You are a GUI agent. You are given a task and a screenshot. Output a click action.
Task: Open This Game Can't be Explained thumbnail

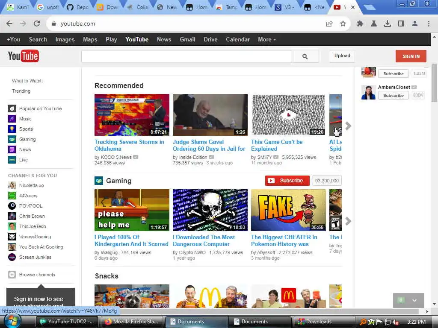point(288,115)
